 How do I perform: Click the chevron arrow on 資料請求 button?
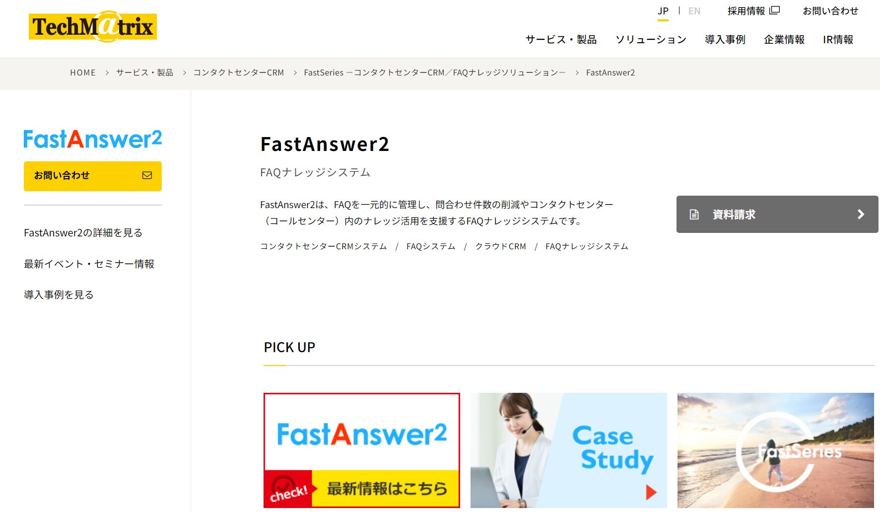point(861,214)
